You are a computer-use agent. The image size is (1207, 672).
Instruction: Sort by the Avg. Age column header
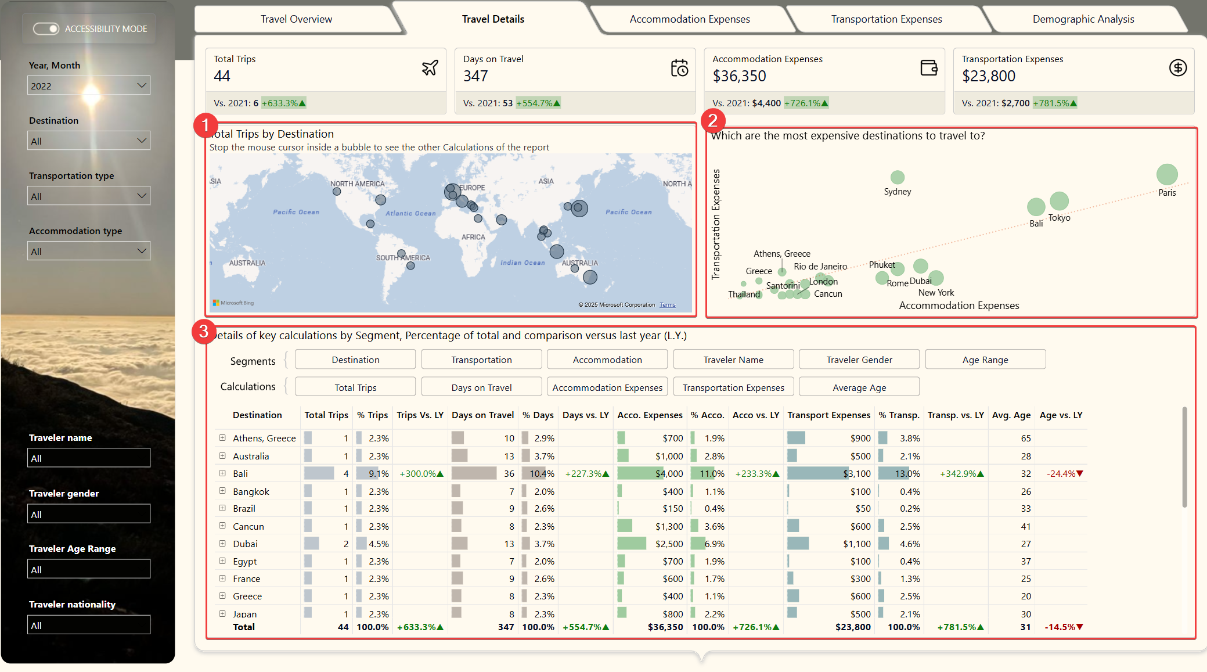click(x=1011, y=415)
